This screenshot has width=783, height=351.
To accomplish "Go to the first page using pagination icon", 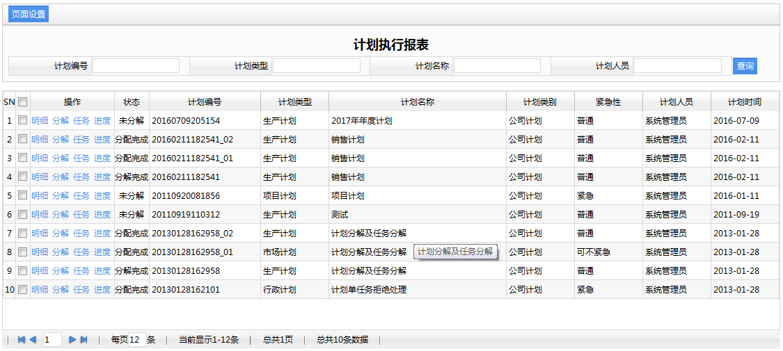I will [x=22, y=340].
